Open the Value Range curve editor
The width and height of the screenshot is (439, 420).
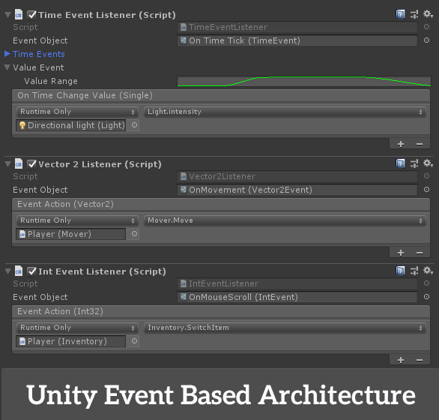click(304, 81)
